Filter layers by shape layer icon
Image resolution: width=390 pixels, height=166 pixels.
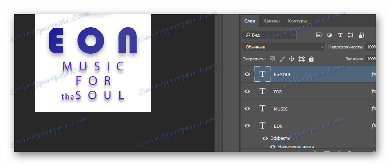351,35
